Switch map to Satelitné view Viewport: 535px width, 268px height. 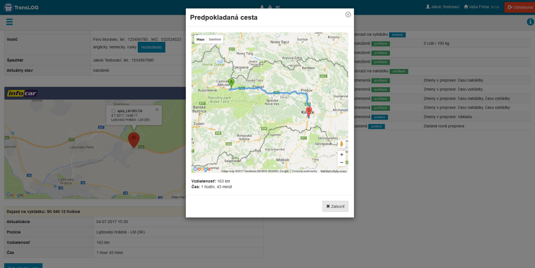coord(215,39)
